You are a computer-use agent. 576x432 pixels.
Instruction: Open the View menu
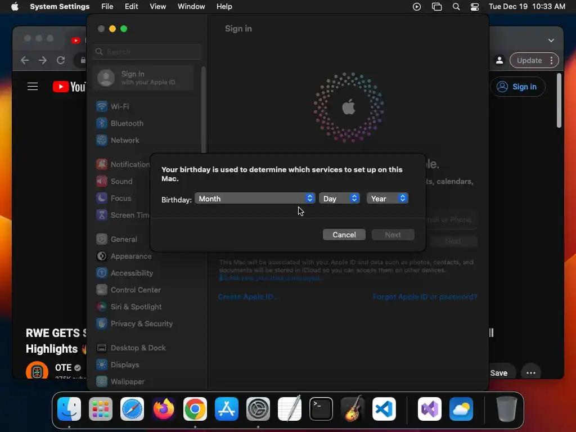[157, 7]
